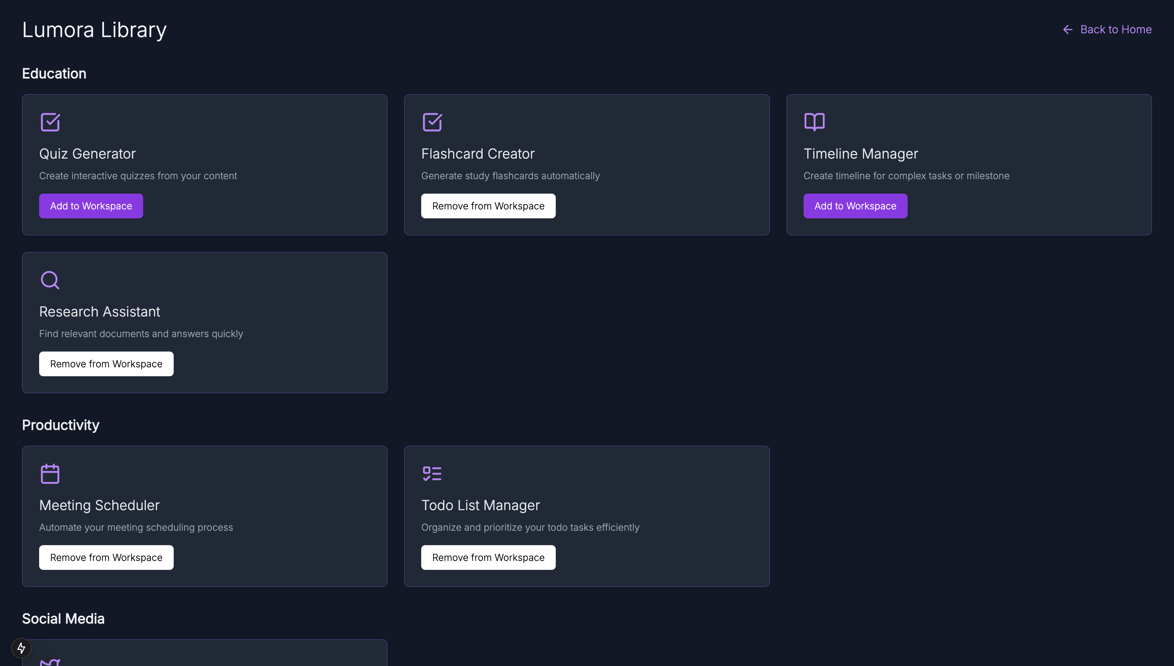
Task: Click the partially visible Social Media card icon
Action: (50, 662)
